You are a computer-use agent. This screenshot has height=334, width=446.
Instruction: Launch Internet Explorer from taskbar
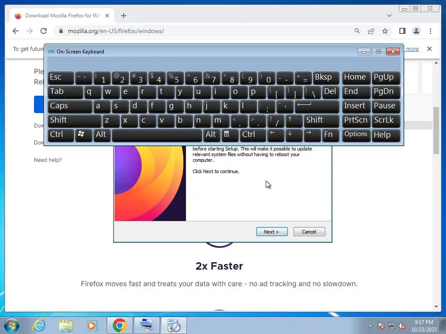[x=39, y=325]
